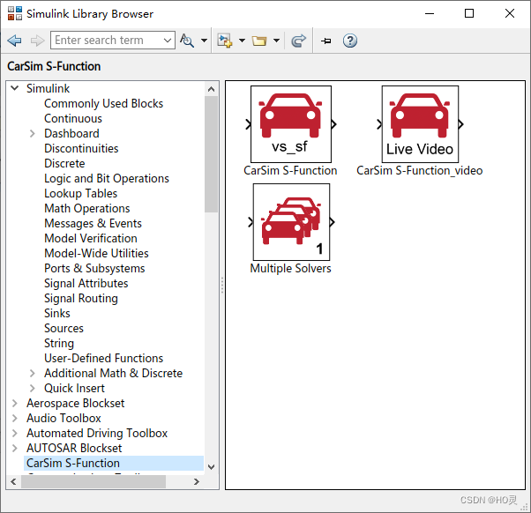
Task: Select the Signal Routing library
Action: [x=81, y=298]
